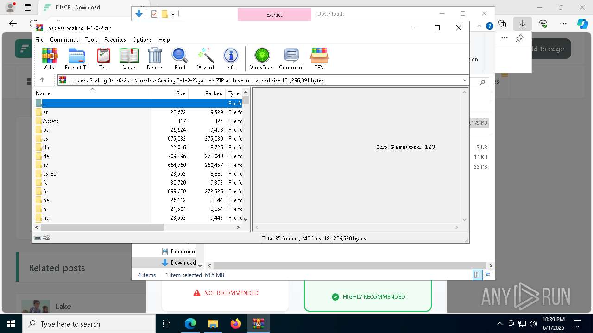This screenshot has width=593, height=333.
Task: Expand the WinRAR address path dropdown
Action: click(465, 80)
